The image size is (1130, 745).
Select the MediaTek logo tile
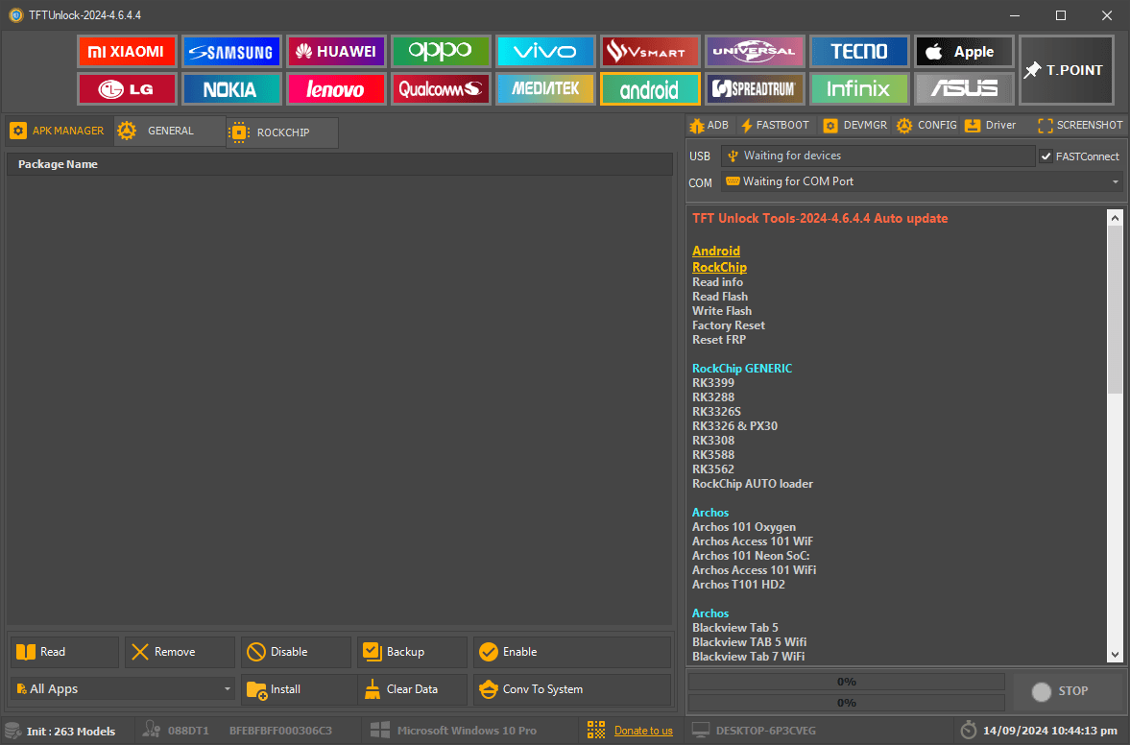point(545,89)
